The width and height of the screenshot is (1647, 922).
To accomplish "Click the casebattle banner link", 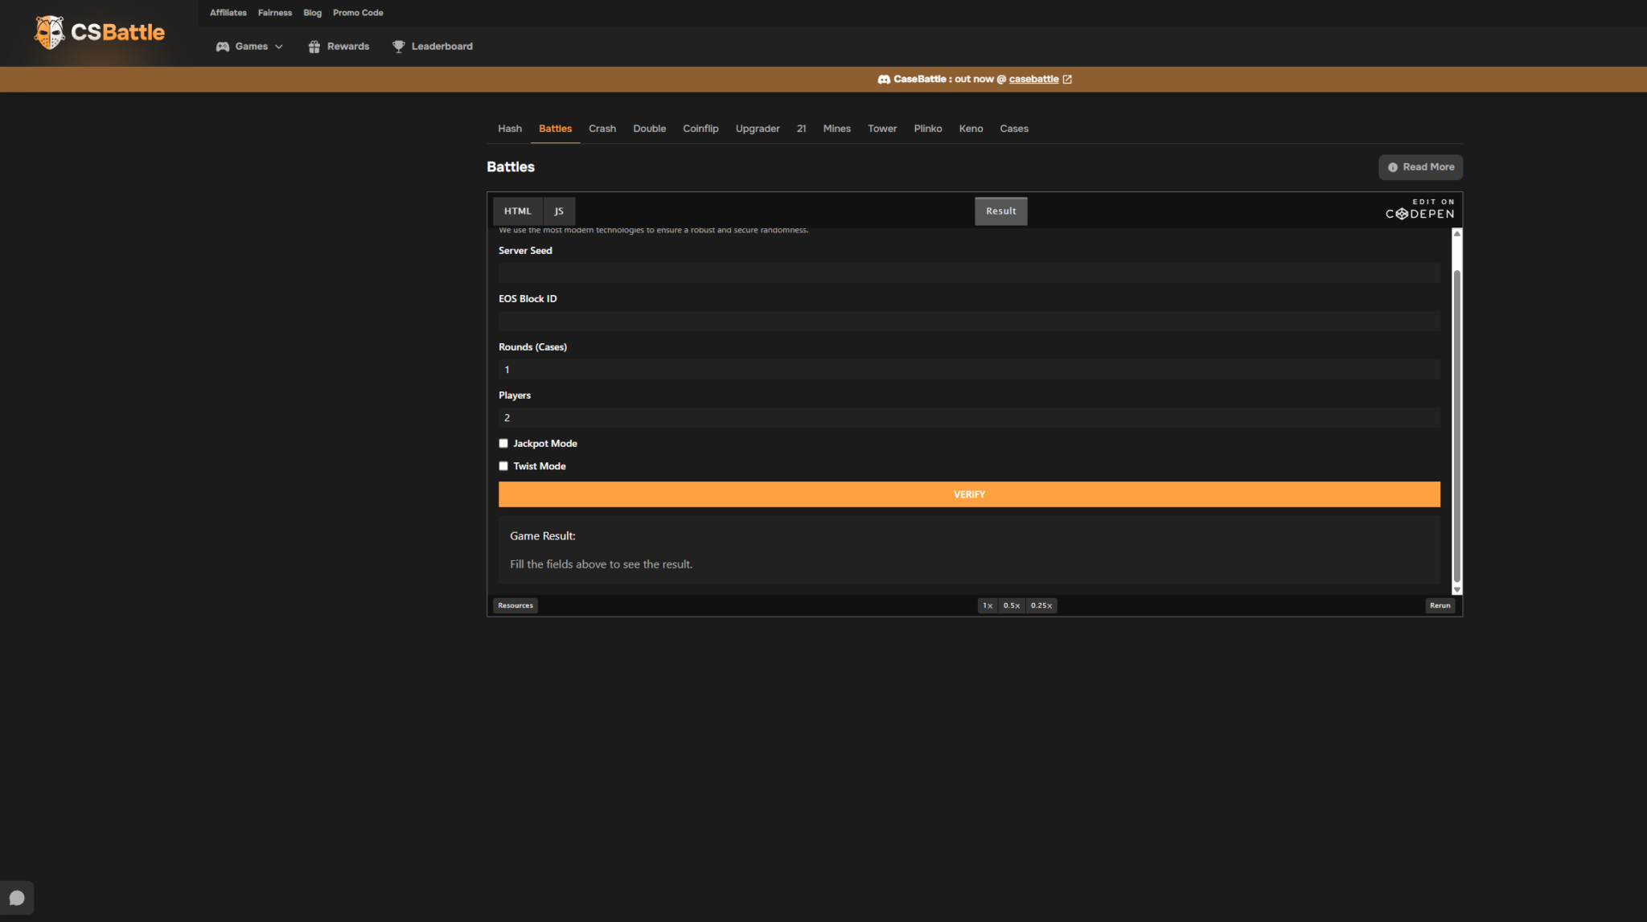I will point(1033,79).
